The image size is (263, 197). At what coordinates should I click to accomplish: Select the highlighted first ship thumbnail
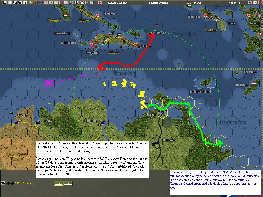point(59,184)
